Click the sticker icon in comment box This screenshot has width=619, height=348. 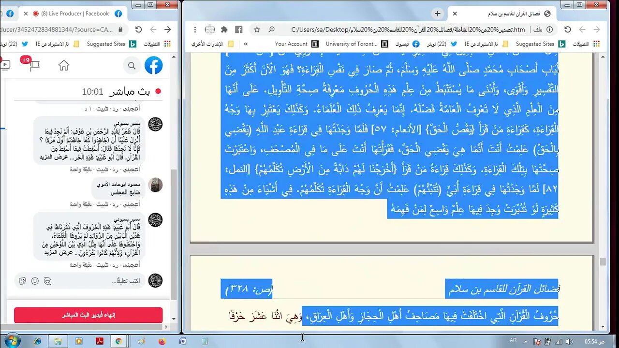pos(22,281)
